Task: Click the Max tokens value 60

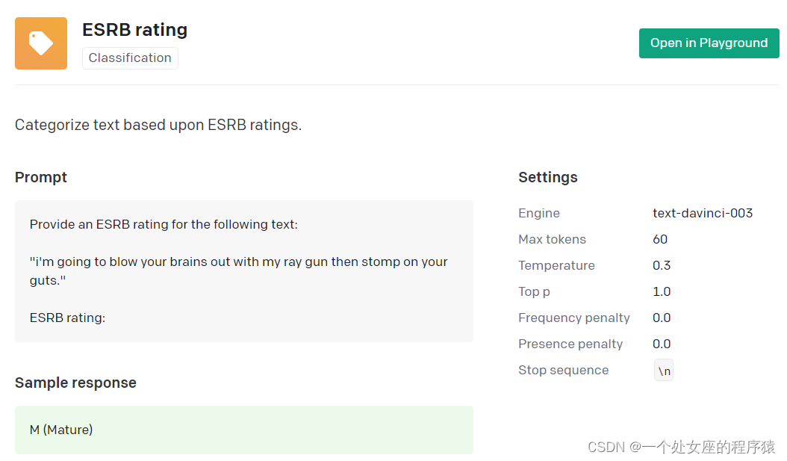Action: (660, 239)
